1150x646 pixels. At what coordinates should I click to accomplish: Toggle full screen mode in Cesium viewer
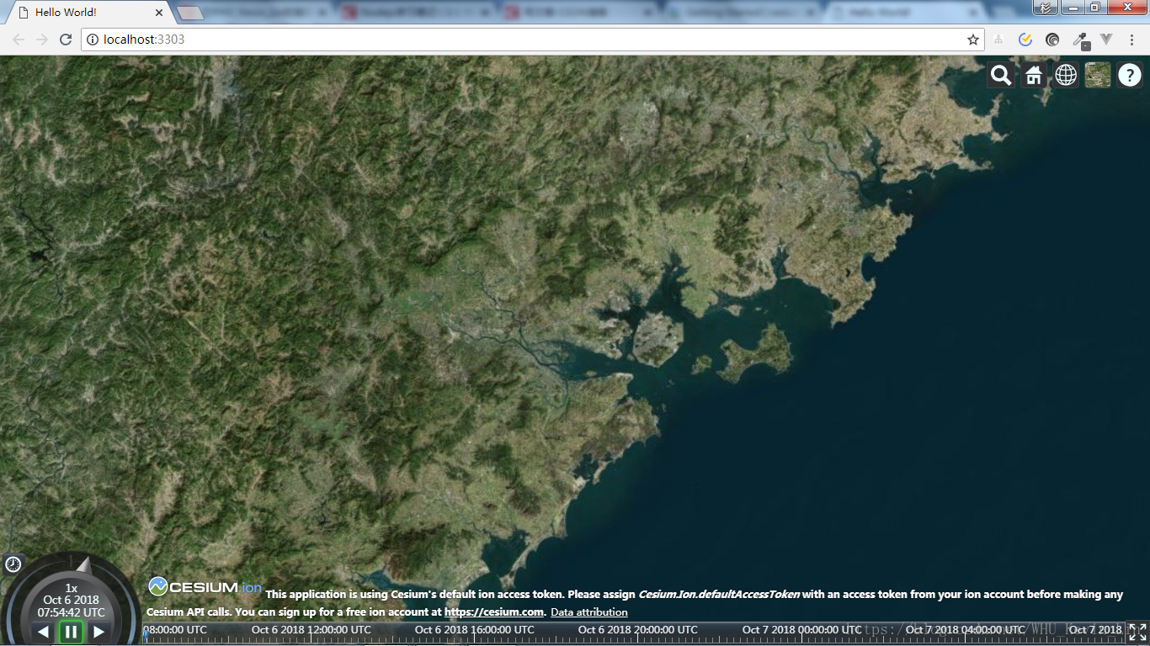1137,633
